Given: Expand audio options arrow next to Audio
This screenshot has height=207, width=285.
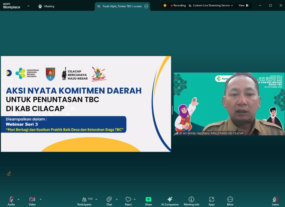Looking at the screenshot, I should coord(19,199).
